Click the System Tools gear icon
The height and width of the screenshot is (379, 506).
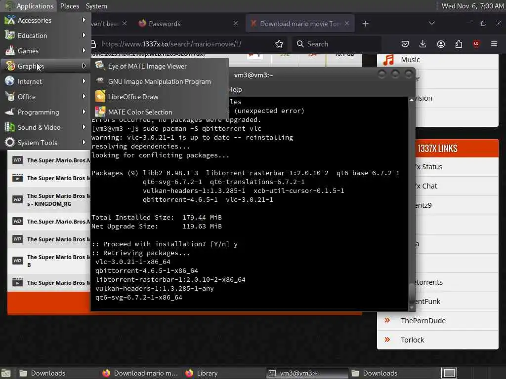tap(10, 142)
